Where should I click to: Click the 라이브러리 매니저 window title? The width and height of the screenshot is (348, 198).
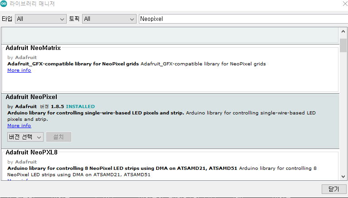pos(32,4)
